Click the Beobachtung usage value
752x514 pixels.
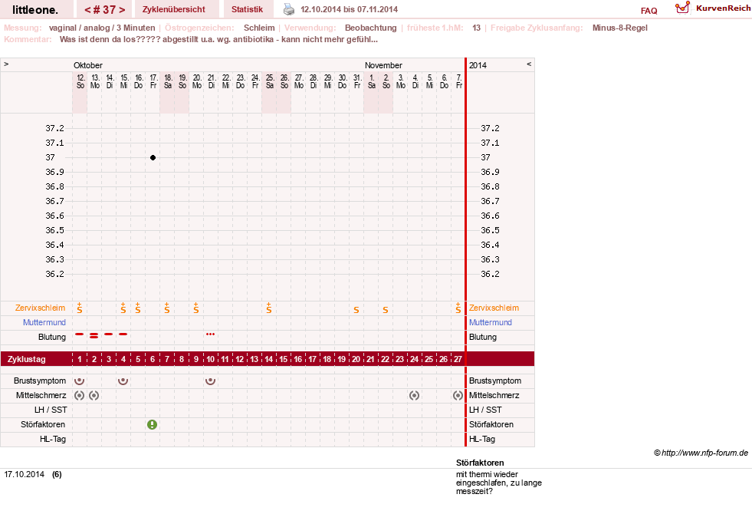[371, 28]
